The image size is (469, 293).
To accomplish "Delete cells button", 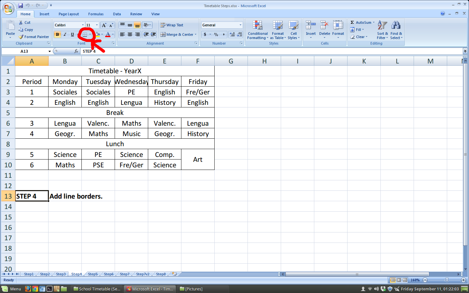I will coord(324,29).
